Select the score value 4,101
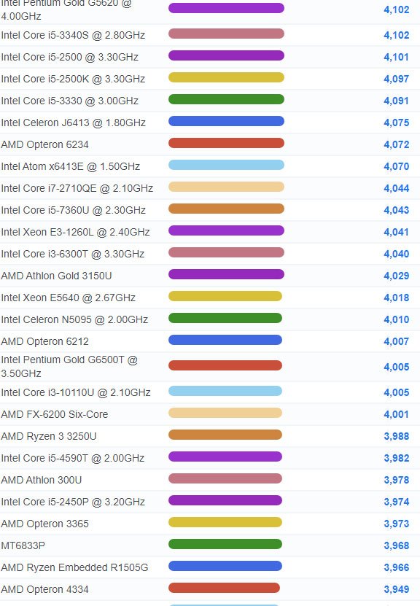Viewport: 420px width, 606px height. coord(397,57)
